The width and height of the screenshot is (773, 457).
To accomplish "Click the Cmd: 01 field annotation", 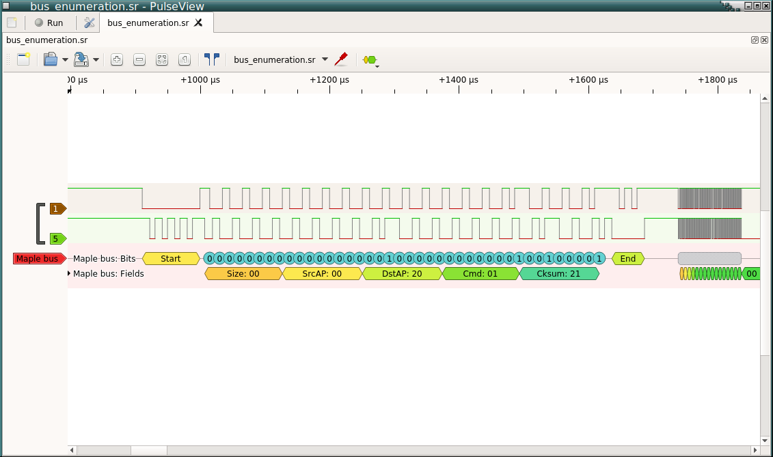I will click(x=480, y=274).
